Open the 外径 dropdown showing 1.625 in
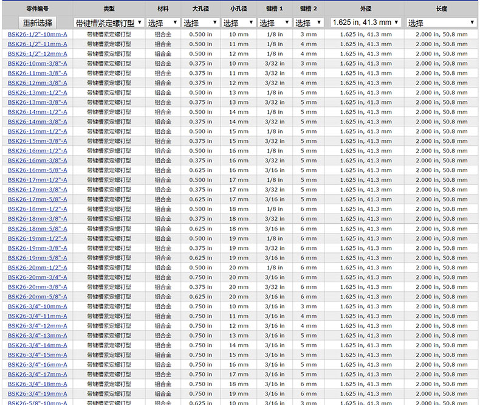The width and height of the screenshot is (480, 405). click(365, 22)
